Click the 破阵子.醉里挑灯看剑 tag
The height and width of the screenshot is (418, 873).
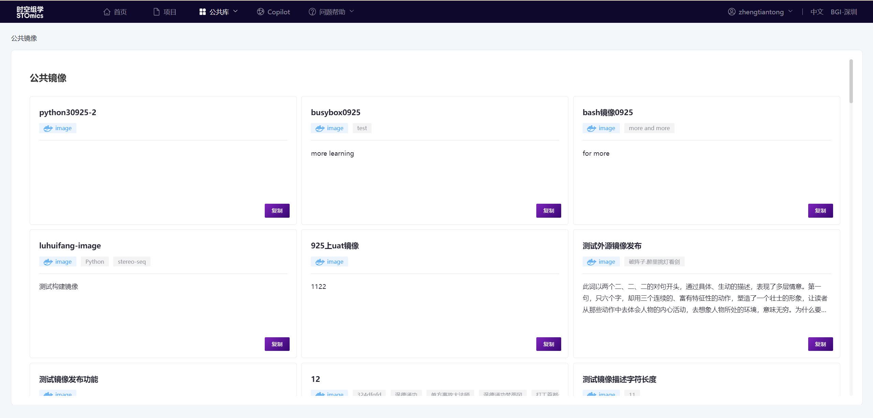[654, 262]
